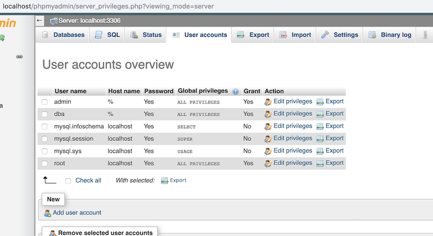The height and width of the screenshot is (236, 433).
Task: Click the Export icon in mysql.session row
Action: (x=320, y=139)
